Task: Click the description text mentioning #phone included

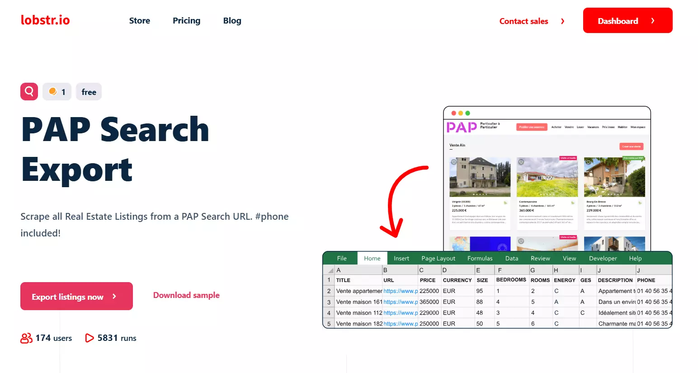Action: coord(155,225)
